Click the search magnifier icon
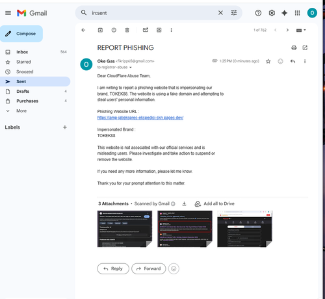The image size is (325, 299). coord(84,13)
